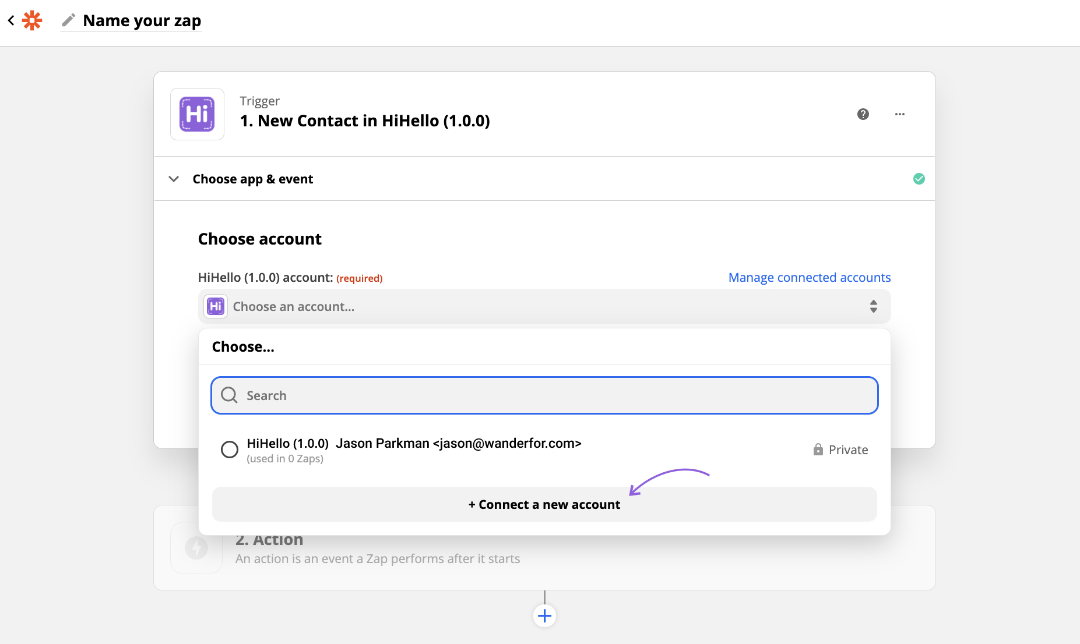Click the Action lightning bolt icon
Screen dimensions: 1080x644
coord(196,548)
